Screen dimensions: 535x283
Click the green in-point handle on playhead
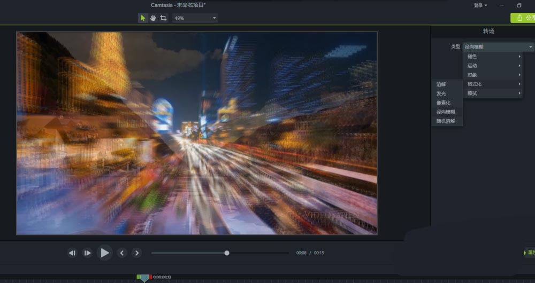point(139,277)
